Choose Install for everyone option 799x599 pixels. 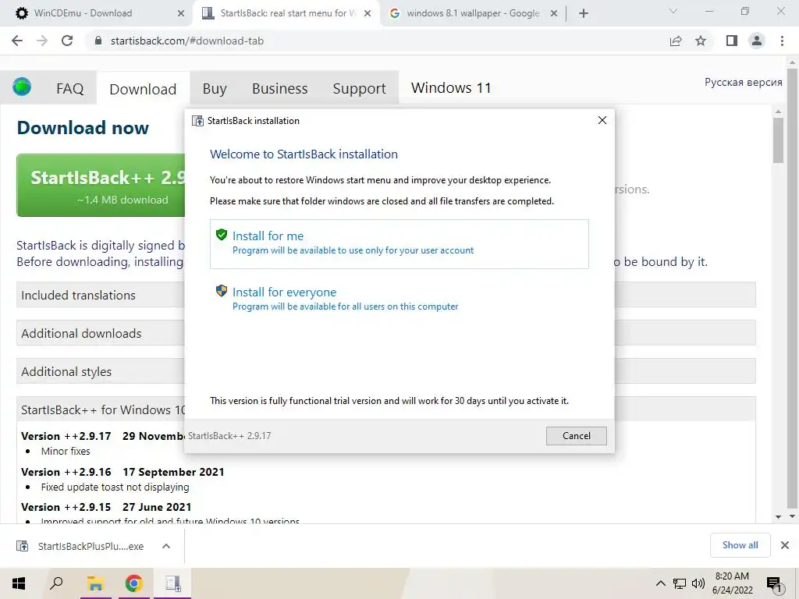pyautogui.click(x=399, y=299)
